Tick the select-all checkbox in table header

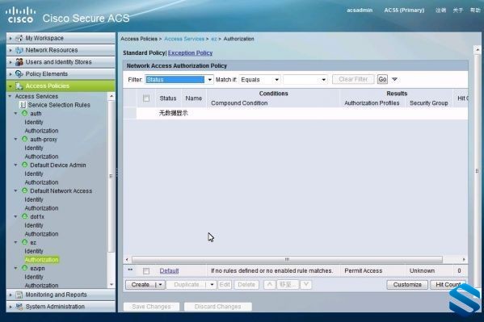pyautogui.click(x=146, y=98)
